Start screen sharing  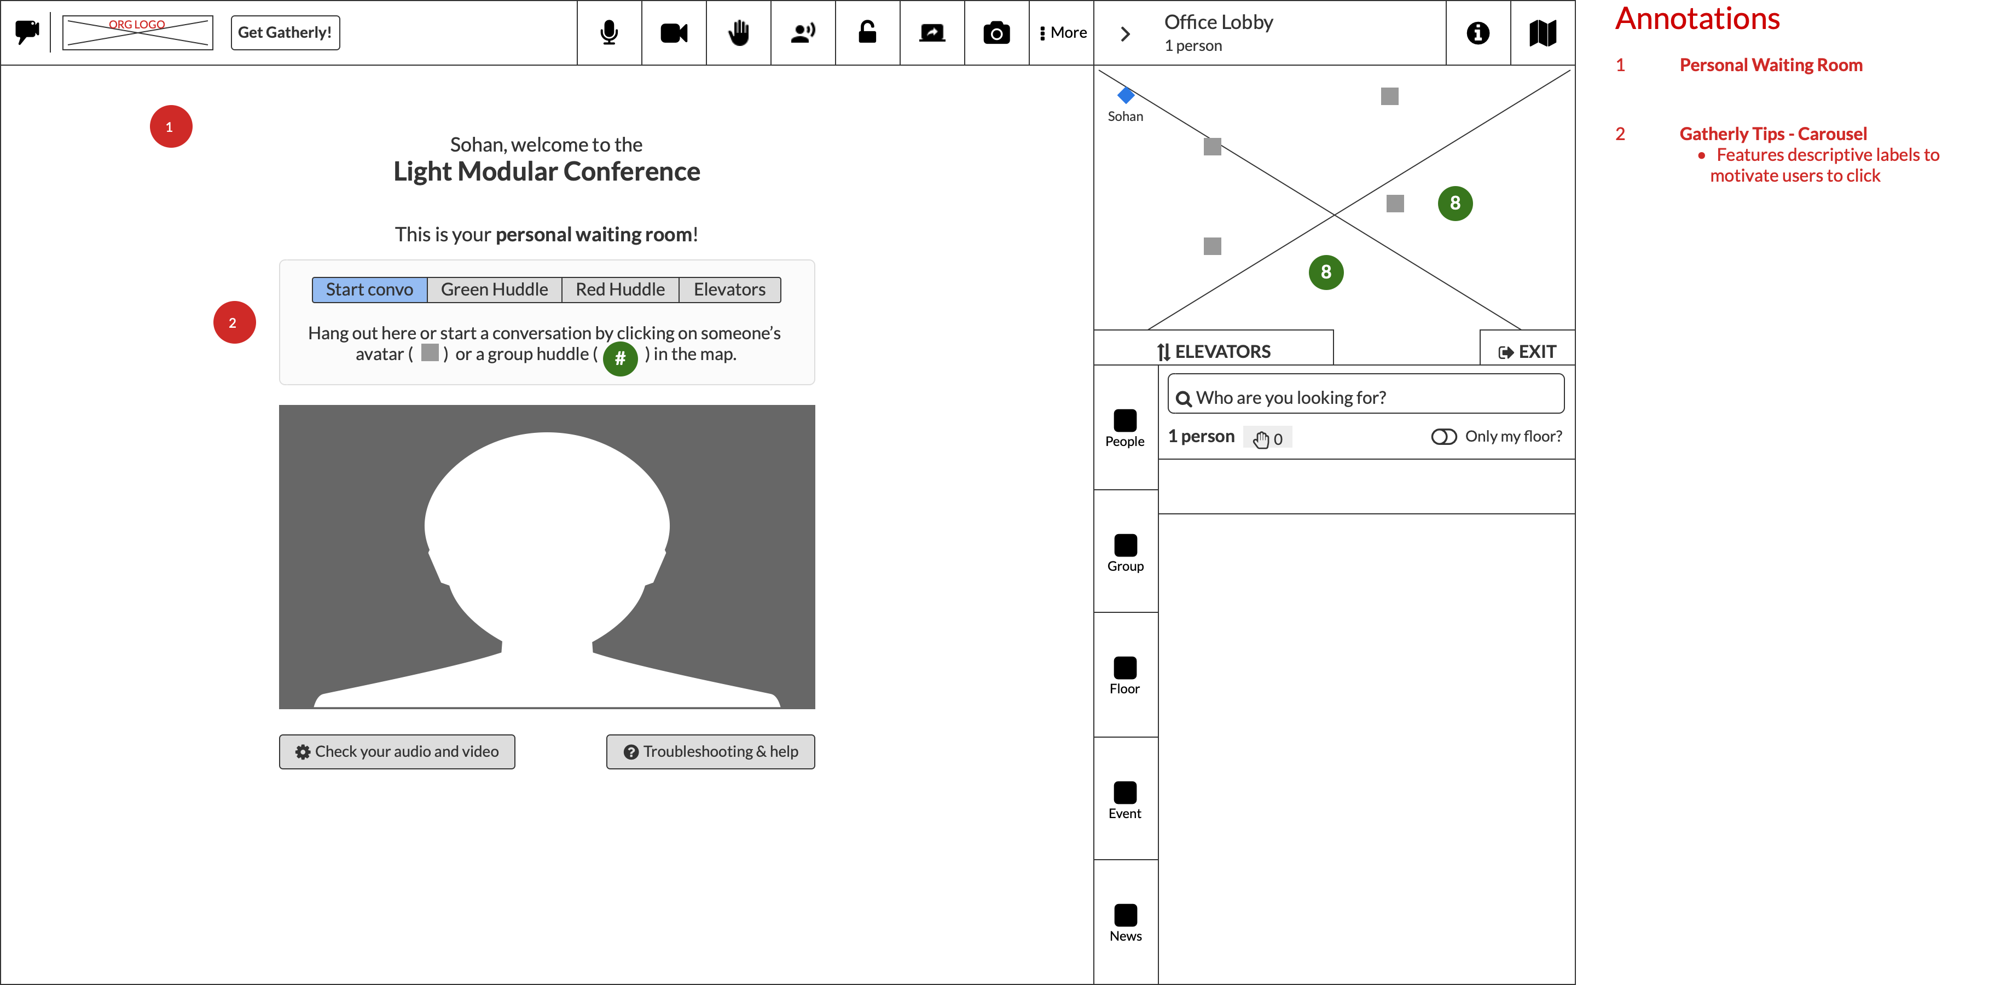932,33
